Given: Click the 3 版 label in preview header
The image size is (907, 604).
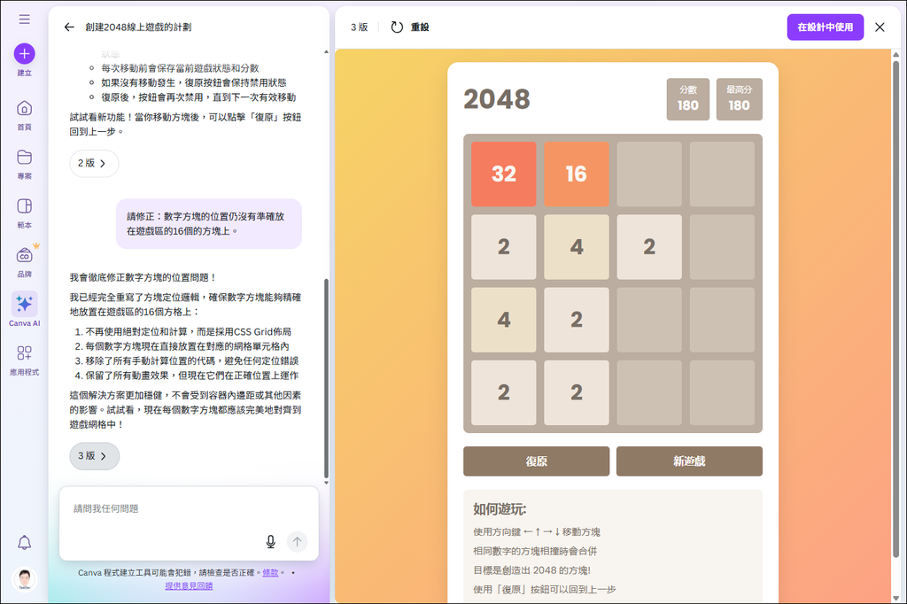Looking at the screenshot, I should tap(360, 27).
